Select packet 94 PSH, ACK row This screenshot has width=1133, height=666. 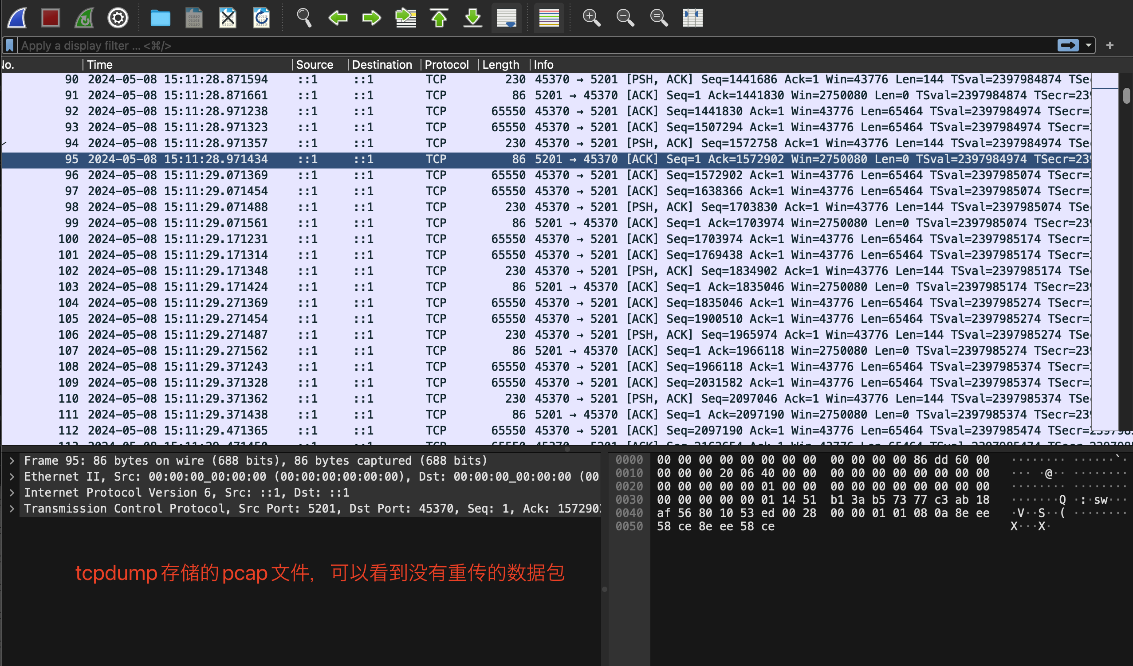coord(546,143)
